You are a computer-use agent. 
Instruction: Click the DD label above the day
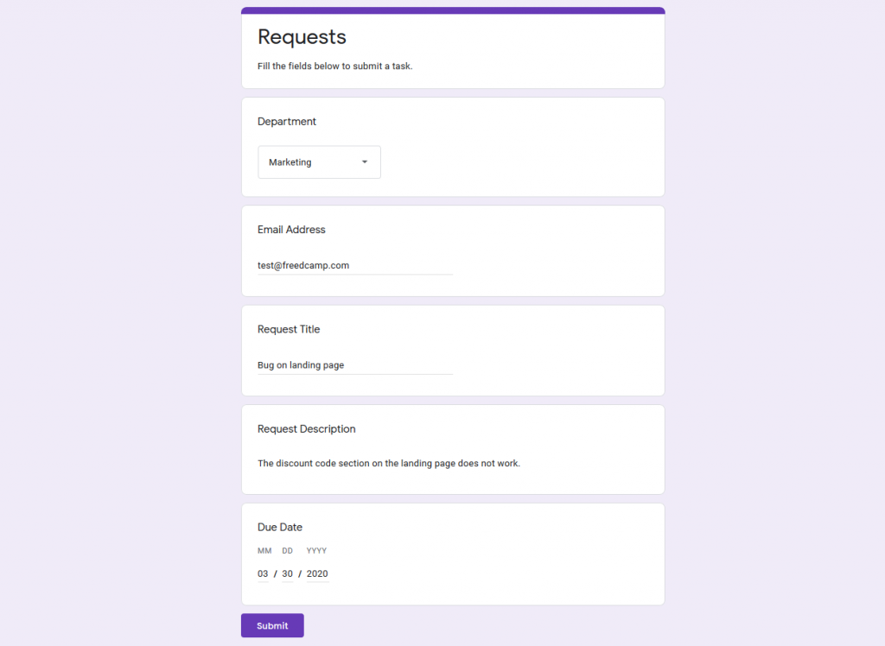(288, 551)
